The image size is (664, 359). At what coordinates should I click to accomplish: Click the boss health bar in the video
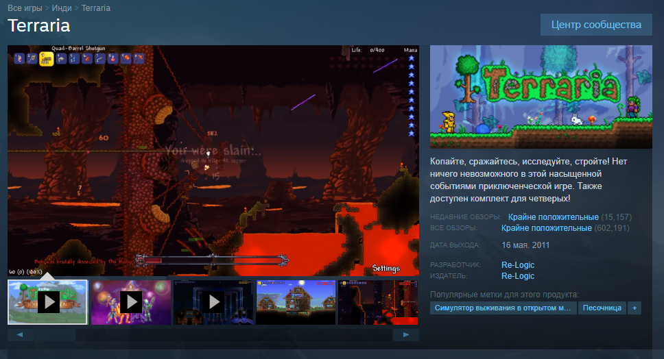(x=213, y=260)
